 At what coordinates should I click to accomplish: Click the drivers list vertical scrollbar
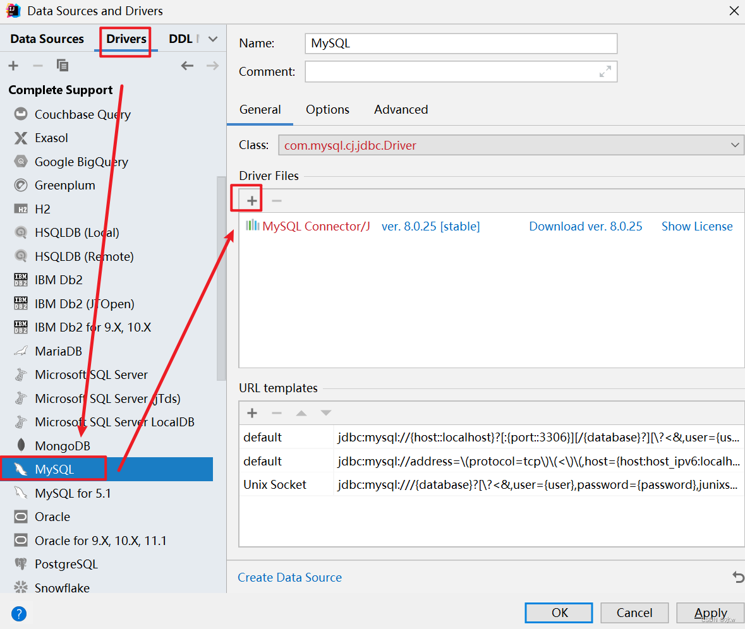tap(221, 279)
